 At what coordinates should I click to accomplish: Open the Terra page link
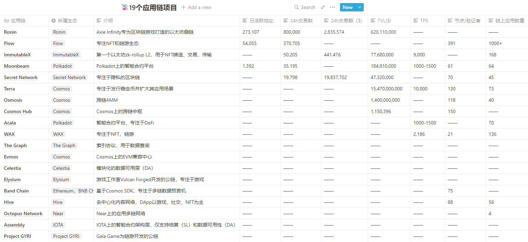9,89
